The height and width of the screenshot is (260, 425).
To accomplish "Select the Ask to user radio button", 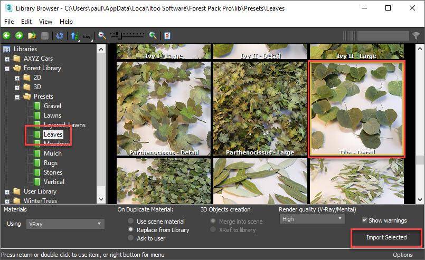I will click(x=131, y=238).
